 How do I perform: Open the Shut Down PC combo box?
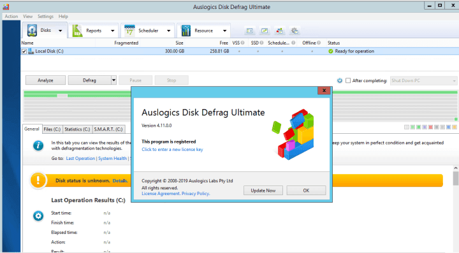pos(423,80)
